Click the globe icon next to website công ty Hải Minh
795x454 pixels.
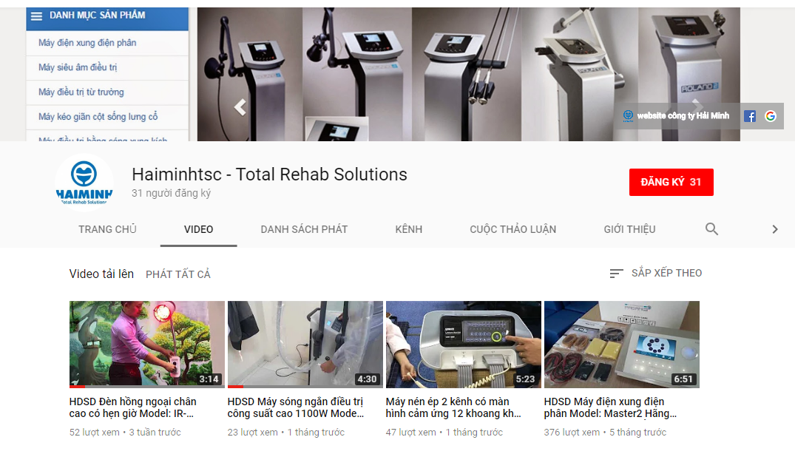coord(628,116)
